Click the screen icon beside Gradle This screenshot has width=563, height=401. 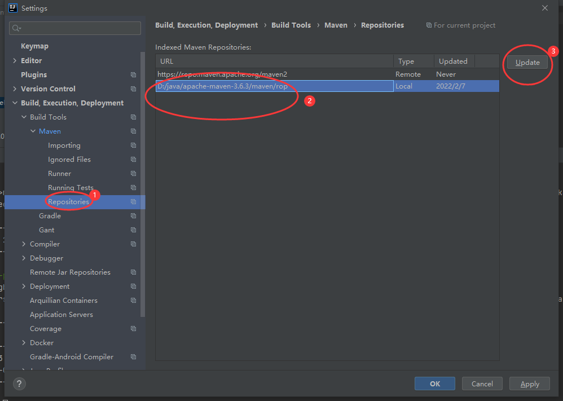pos(133,215)
